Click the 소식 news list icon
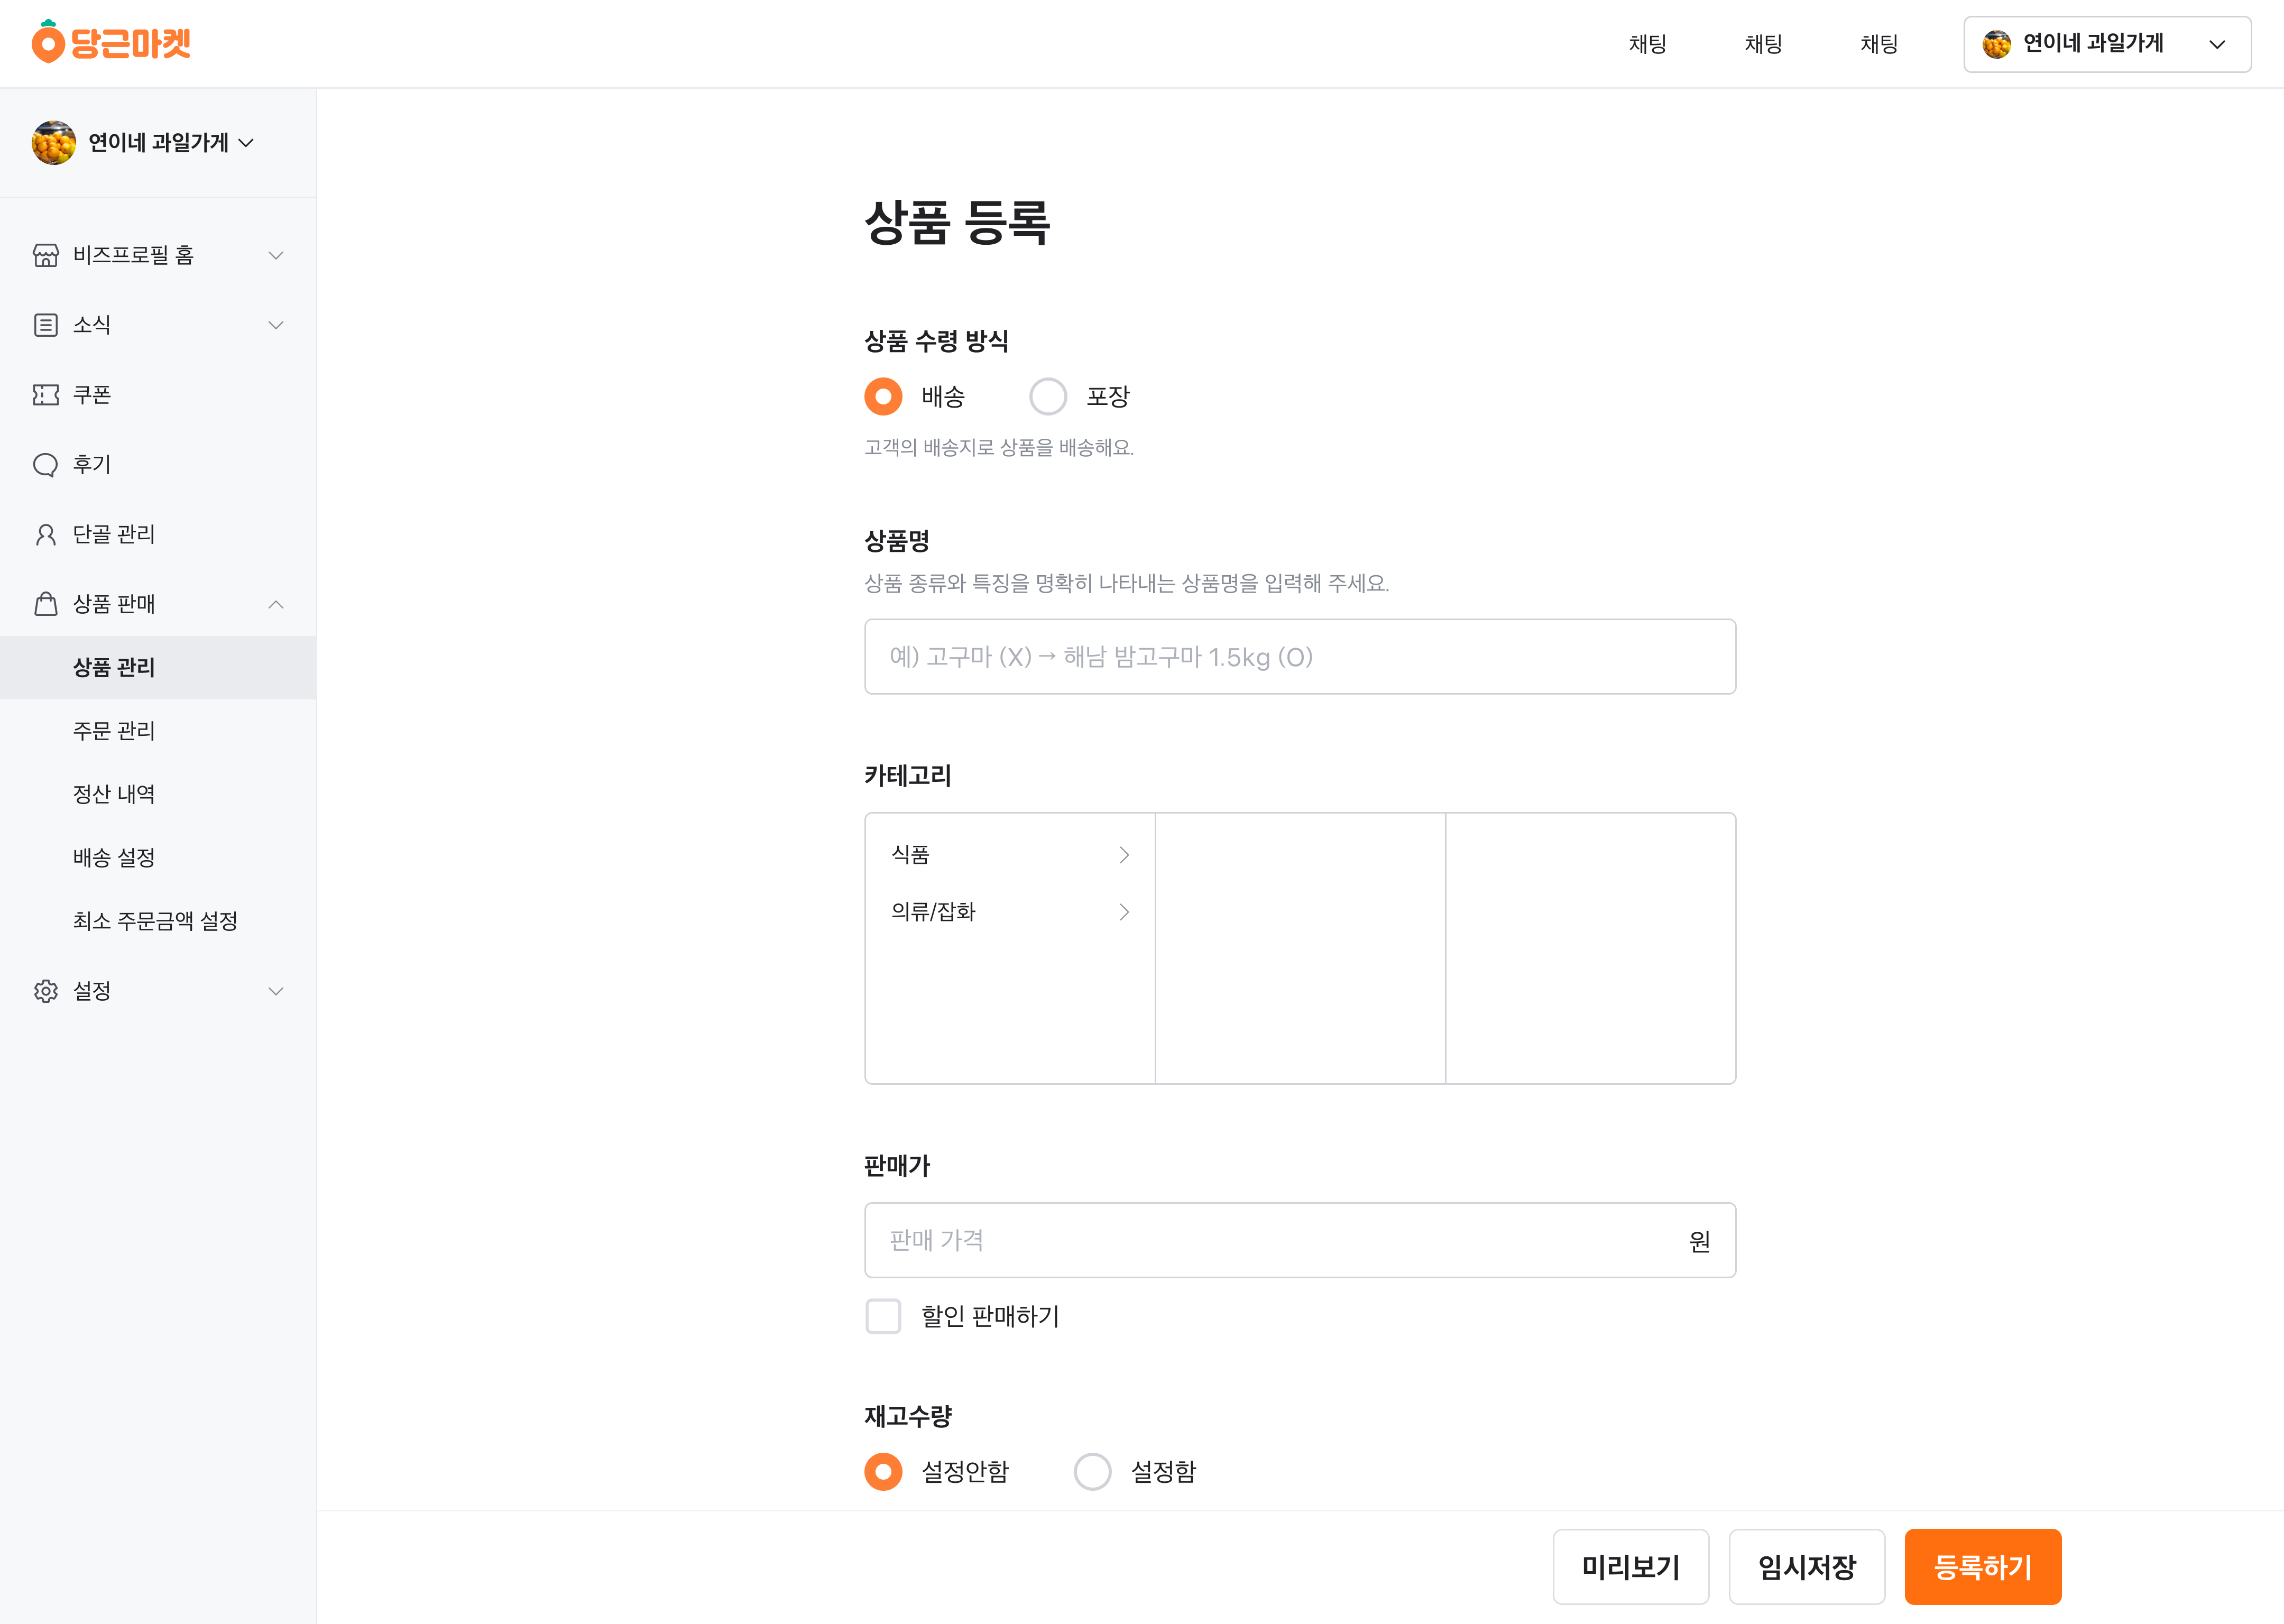 click(x=46, y=325)
